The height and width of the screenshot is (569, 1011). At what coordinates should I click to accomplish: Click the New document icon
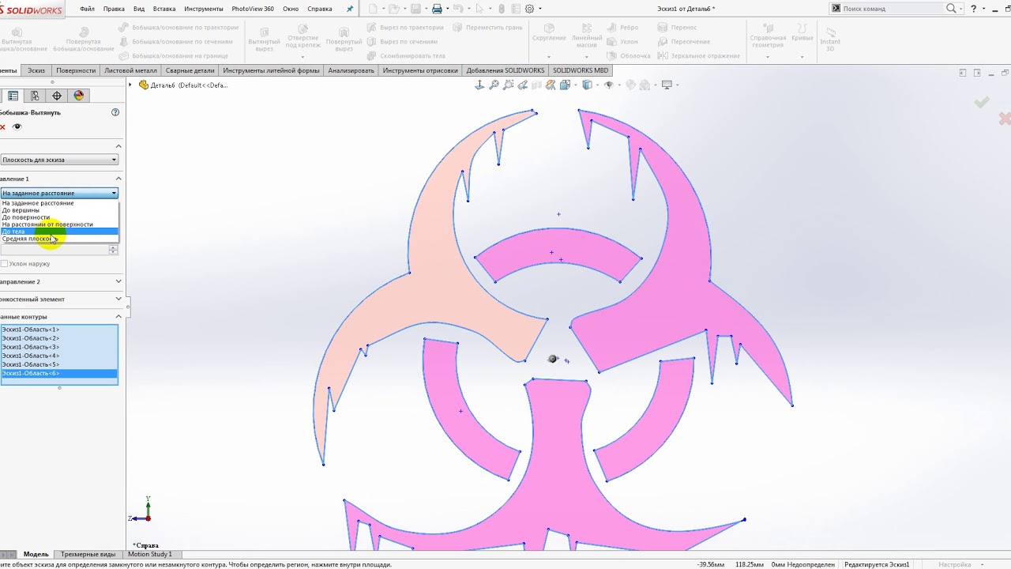[374, 9]
